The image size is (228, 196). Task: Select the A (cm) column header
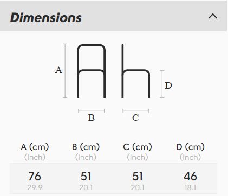[x=35, y=147]
